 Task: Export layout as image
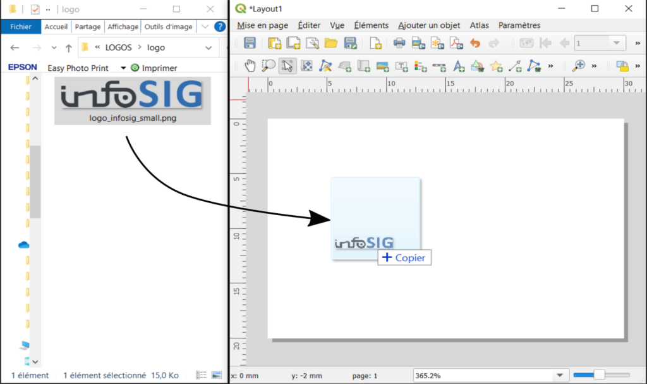[x=418, y=43]
